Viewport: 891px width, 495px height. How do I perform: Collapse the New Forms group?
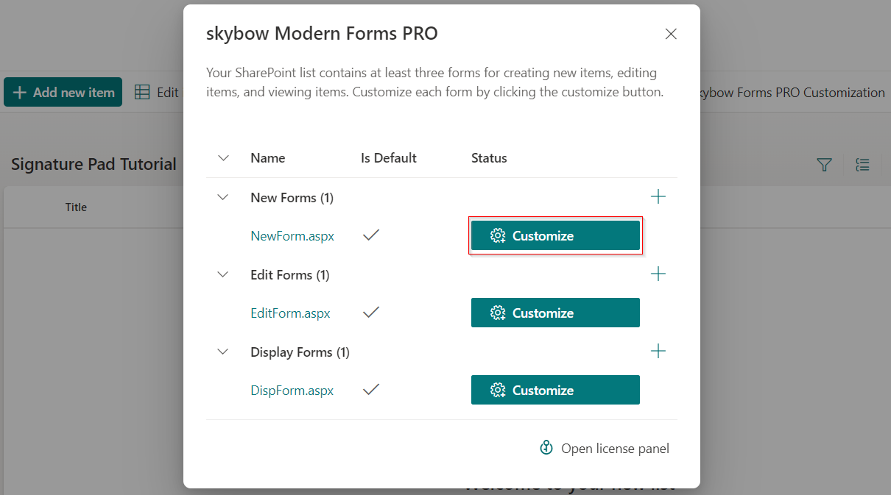(223, 197)
